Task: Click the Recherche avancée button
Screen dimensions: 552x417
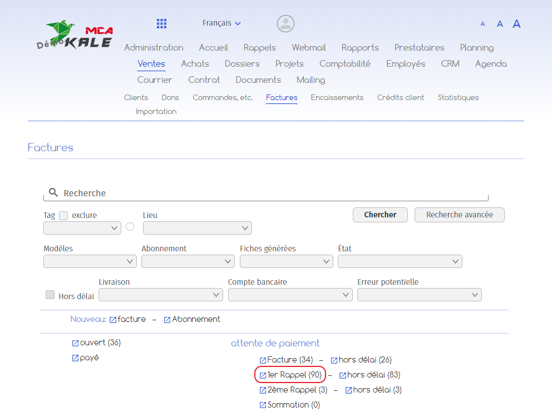Action: [x=460, y=215]
